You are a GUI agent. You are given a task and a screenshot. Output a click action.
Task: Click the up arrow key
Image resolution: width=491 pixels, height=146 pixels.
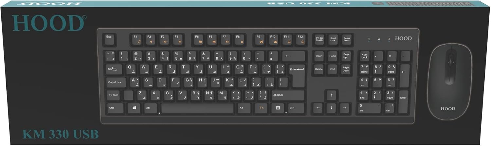pos(332,95)
